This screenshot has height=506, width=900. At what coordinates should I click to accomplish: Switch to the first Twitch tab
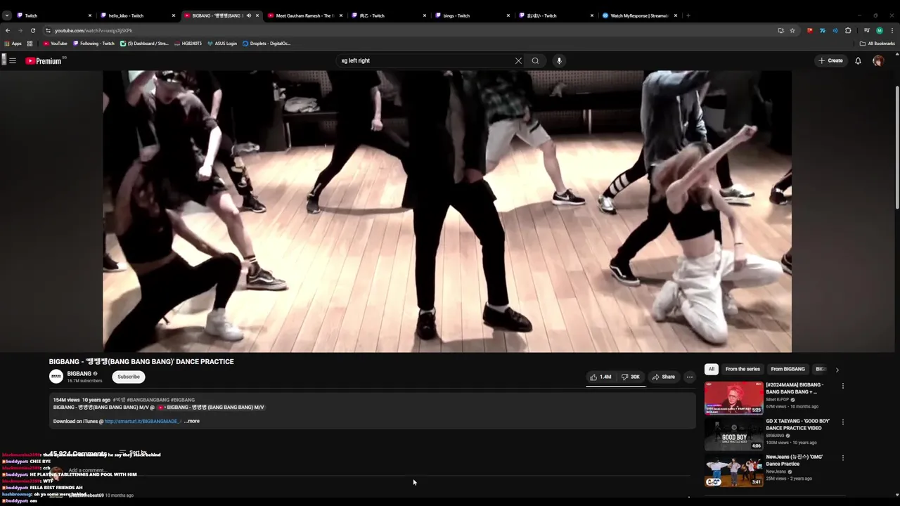coord(53,15)
